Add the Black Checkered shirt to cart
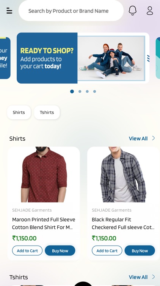 pos(107,251)
